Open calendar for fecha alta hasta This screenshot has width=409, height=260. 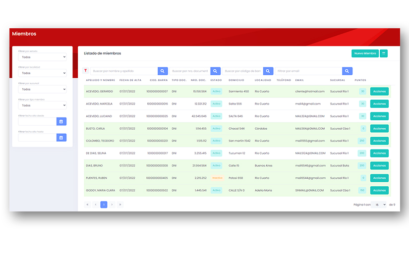(61, 138)
